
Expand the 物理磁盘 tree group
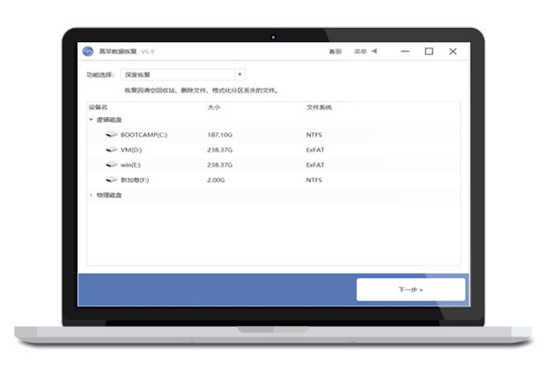tap(91, 195)
